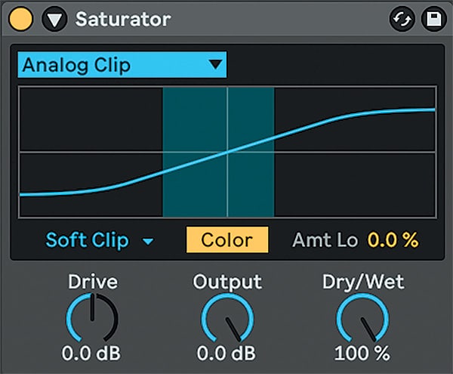Screen dimensions: 453x374
Task: Click the Drive knob
Action: tap(92, 318)
